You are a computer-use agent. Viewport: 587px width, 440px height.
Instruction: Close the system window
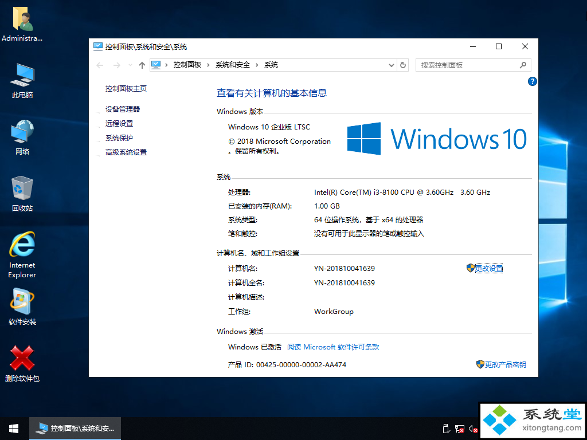click(525, 46)
